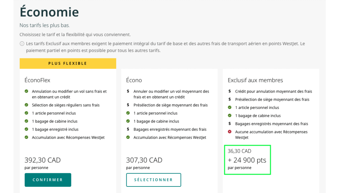Click the dollar icon beside "Annuler ou modifier un vol" in Écono
337x193 pixels.
click(128, 91)
